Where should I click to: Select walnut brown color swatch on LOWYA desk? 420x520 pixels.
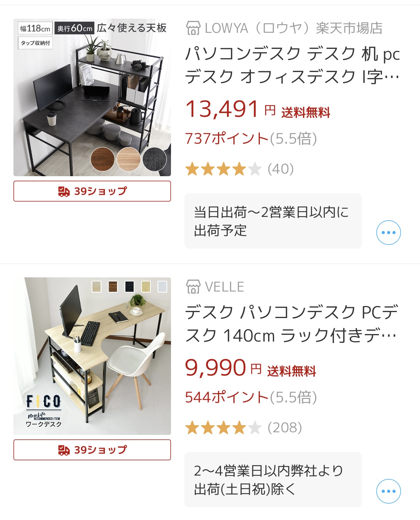(x=102, y=159)
